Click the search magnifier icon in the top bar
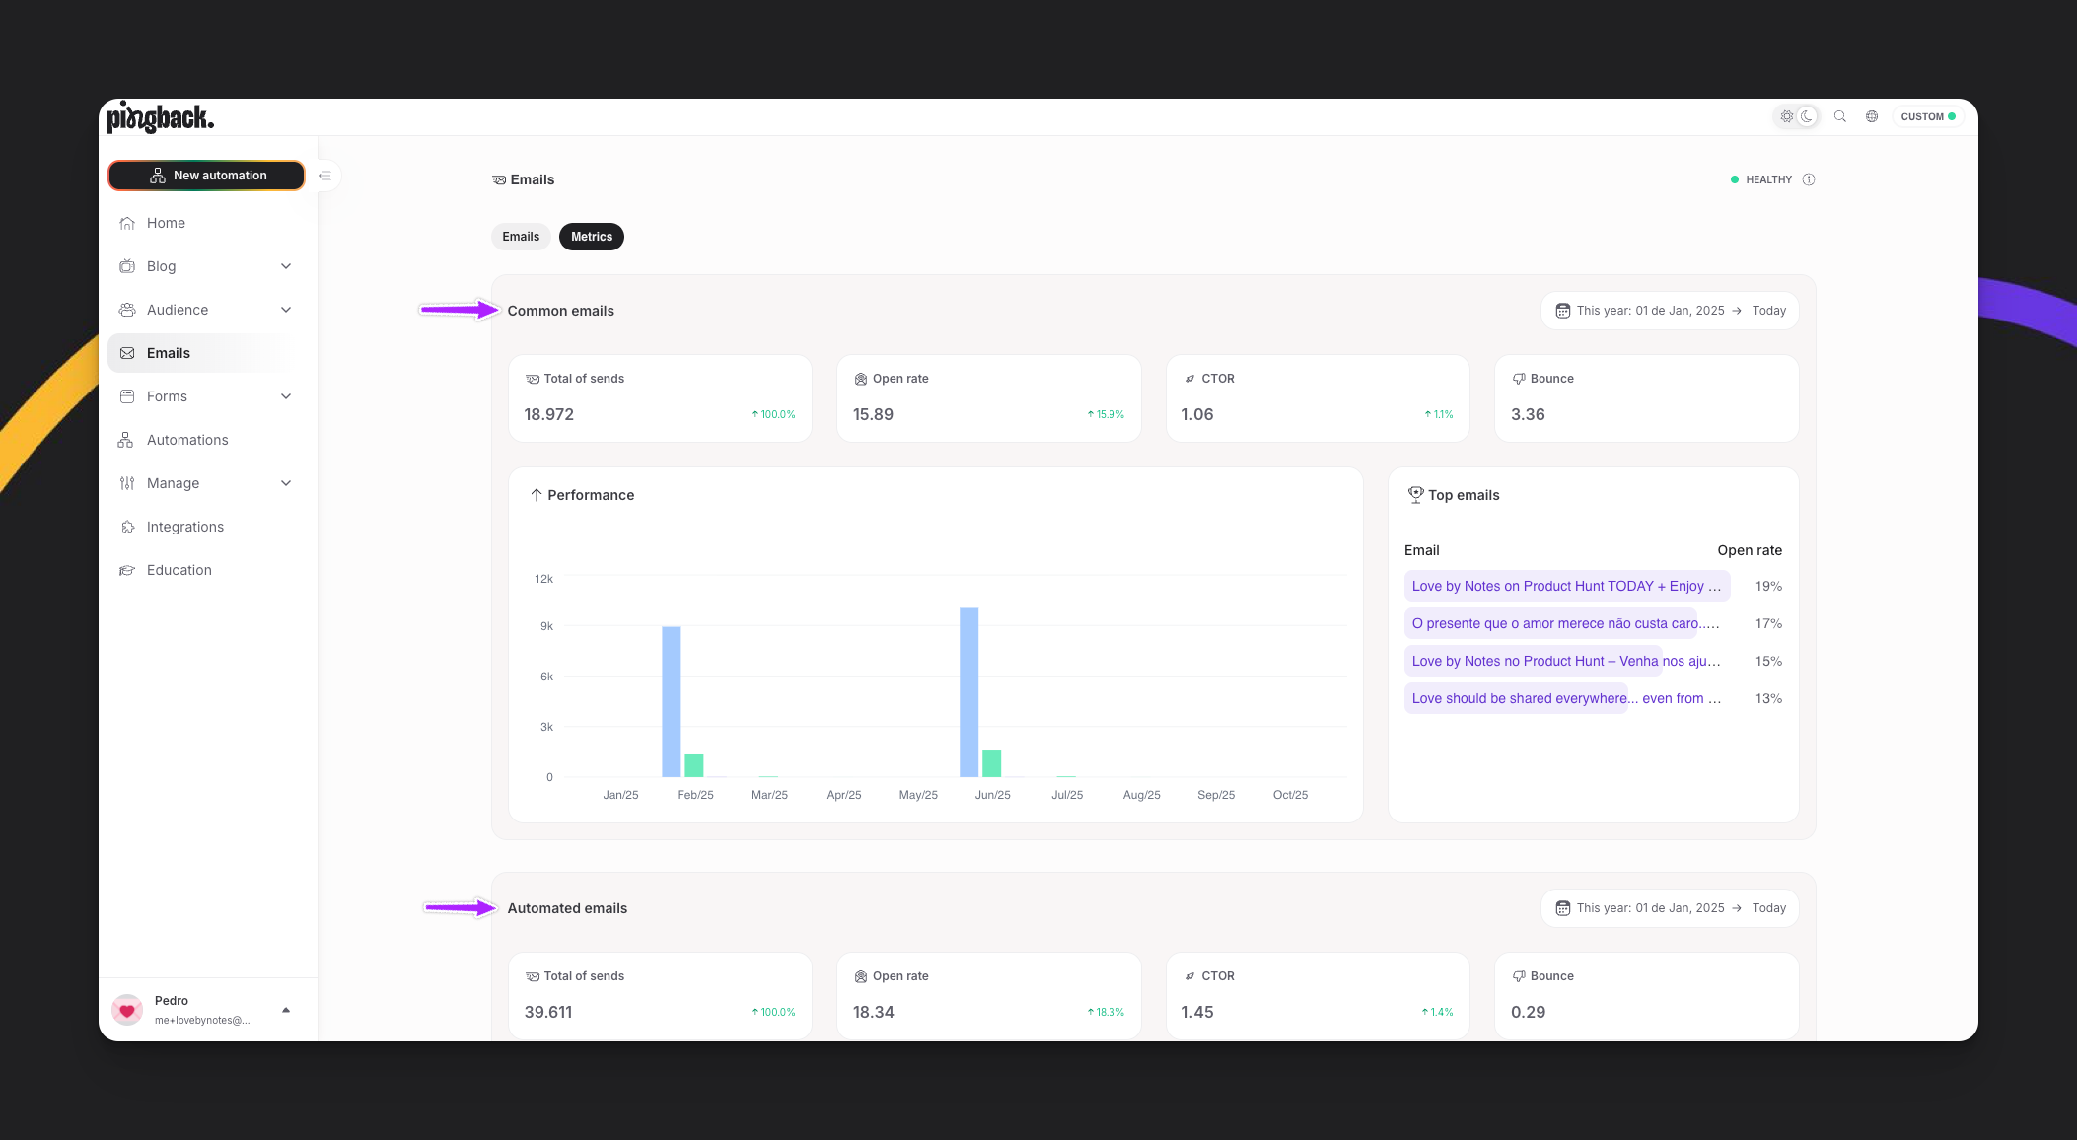The width and height of the screenshot is (2077, 1140). click(1840, 116)
